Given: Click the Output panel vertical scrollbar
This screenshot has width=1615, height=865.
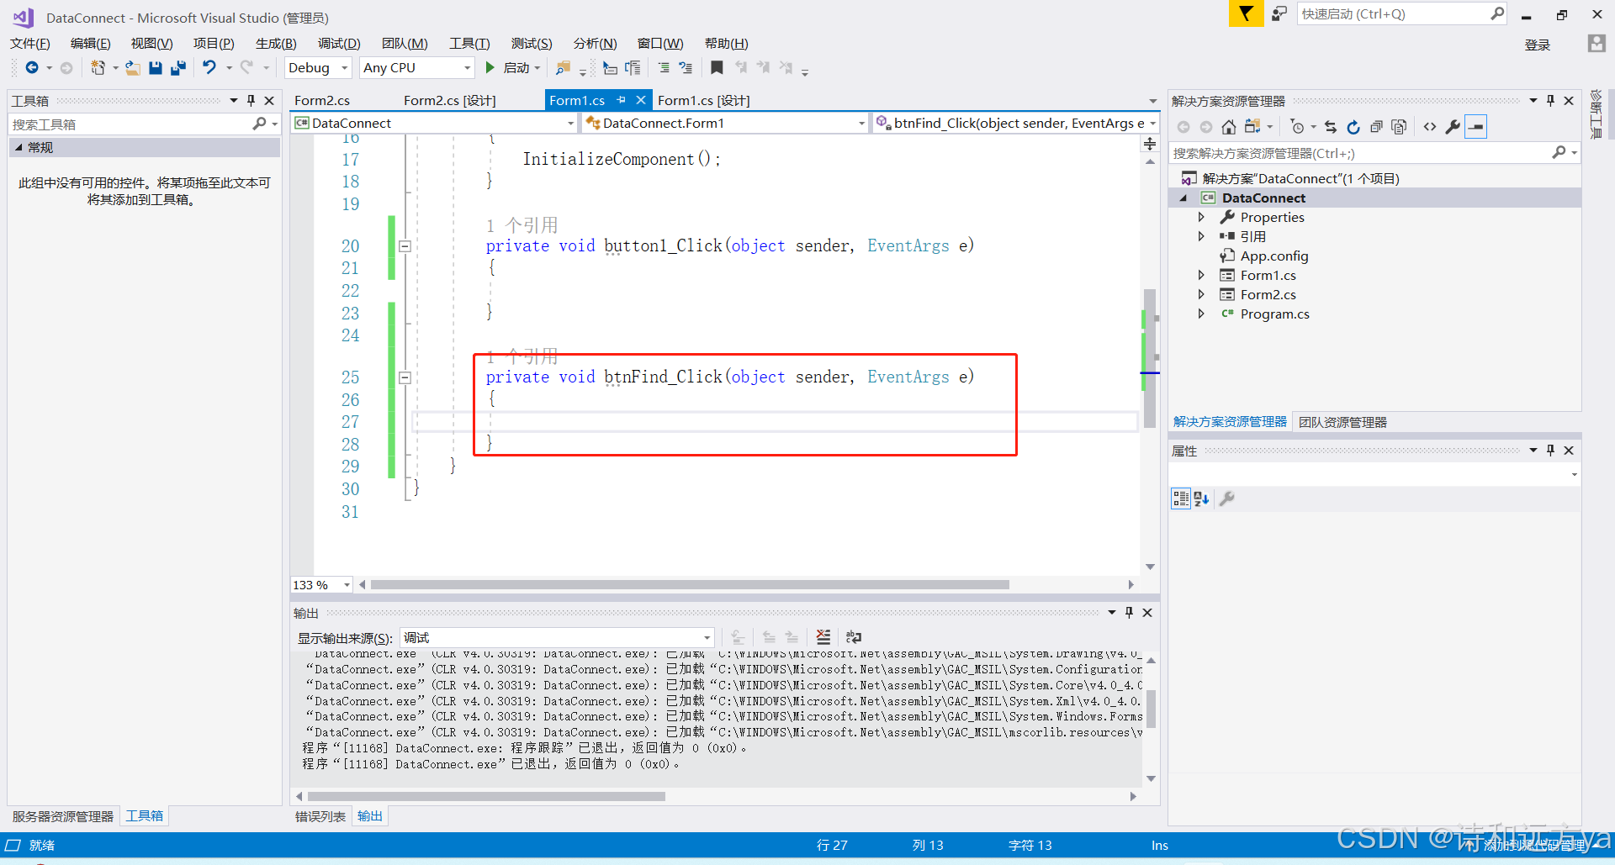Looking at the screenshot, I should click(x=1151, y=709).
